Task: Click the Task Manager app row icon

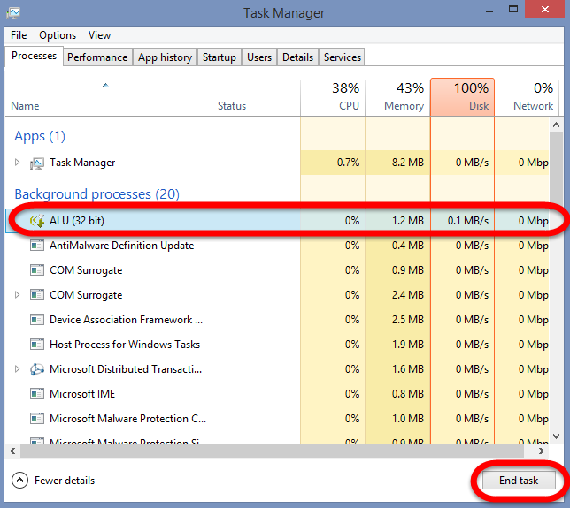Action: point(37,163)
